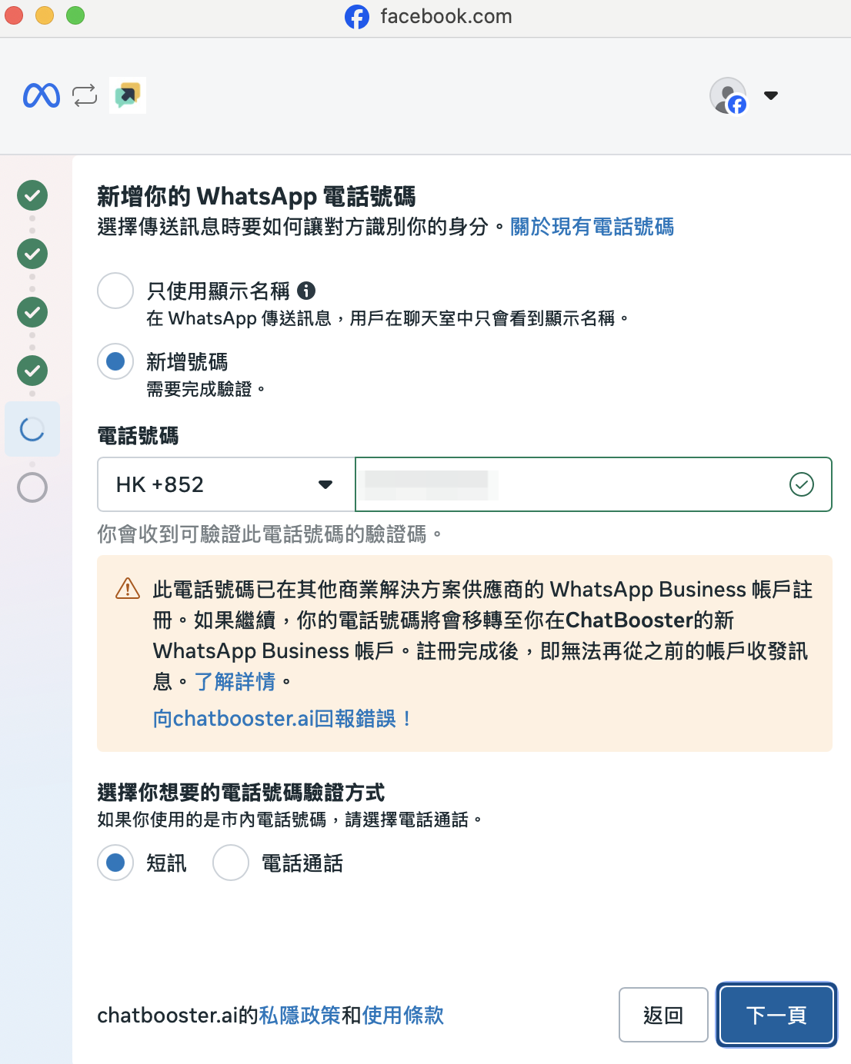This screenshot has height=1064, width=851.
Task: Click the last pending step circle
Action: (x=32, y=487)
